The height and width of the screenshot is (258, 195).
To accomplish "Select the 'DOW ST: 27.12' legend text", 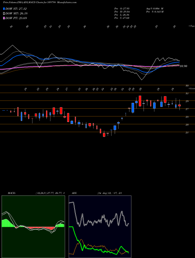I will (x=16, y=9).
